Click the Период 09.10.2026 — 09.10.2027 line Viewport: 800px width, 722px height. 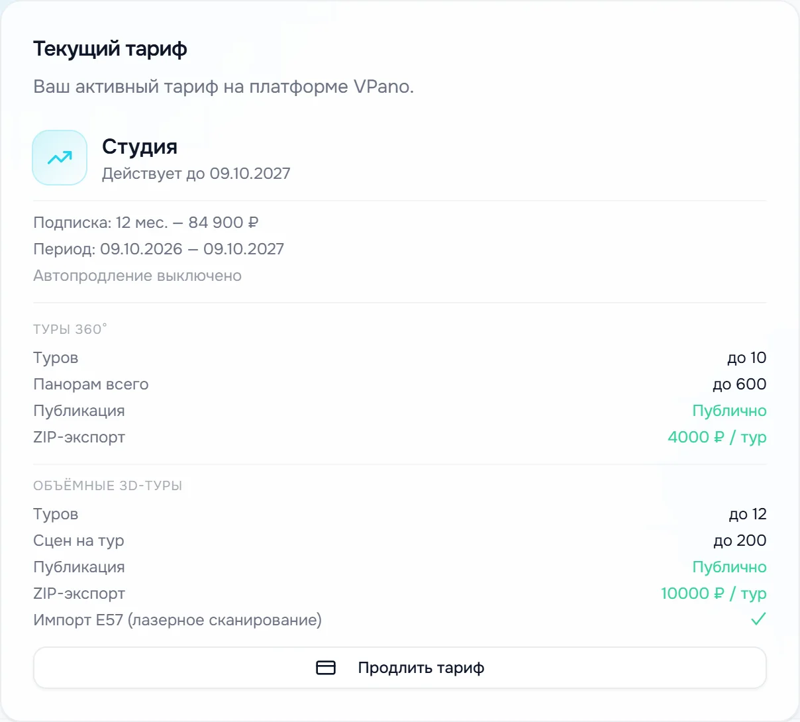pyautogui.click(x=159, y=249)
